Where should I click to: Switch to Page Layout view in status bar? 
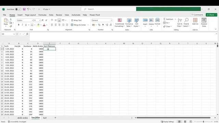(185, 122)
